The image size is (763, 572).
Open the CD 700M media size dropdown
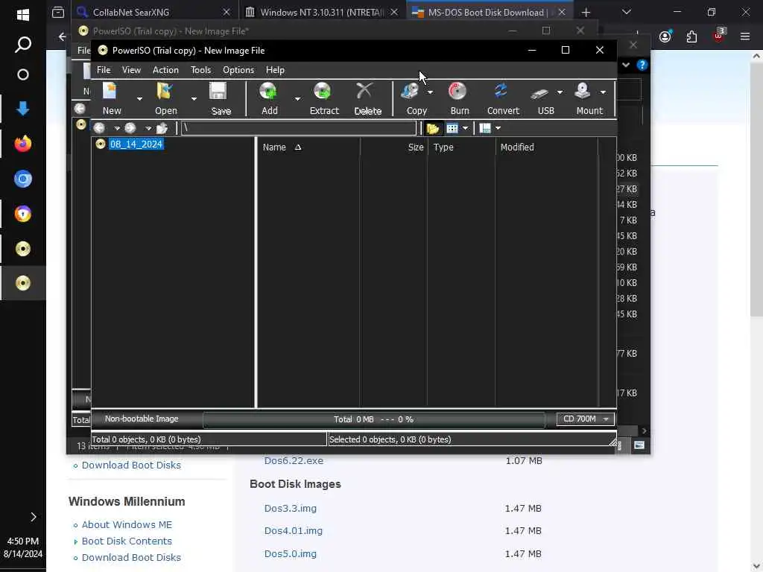click(586, 419)
